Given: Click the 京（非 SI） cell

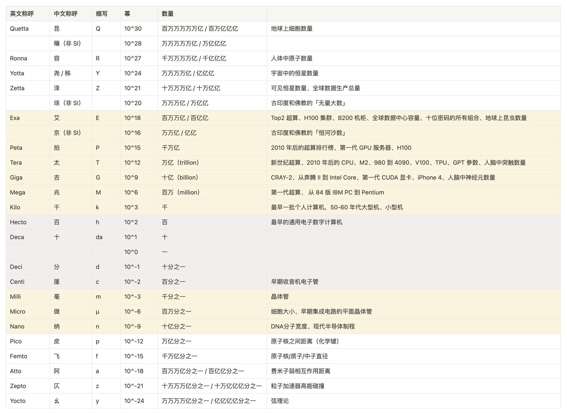Looking at the screenshot, I should pos(70,133).
